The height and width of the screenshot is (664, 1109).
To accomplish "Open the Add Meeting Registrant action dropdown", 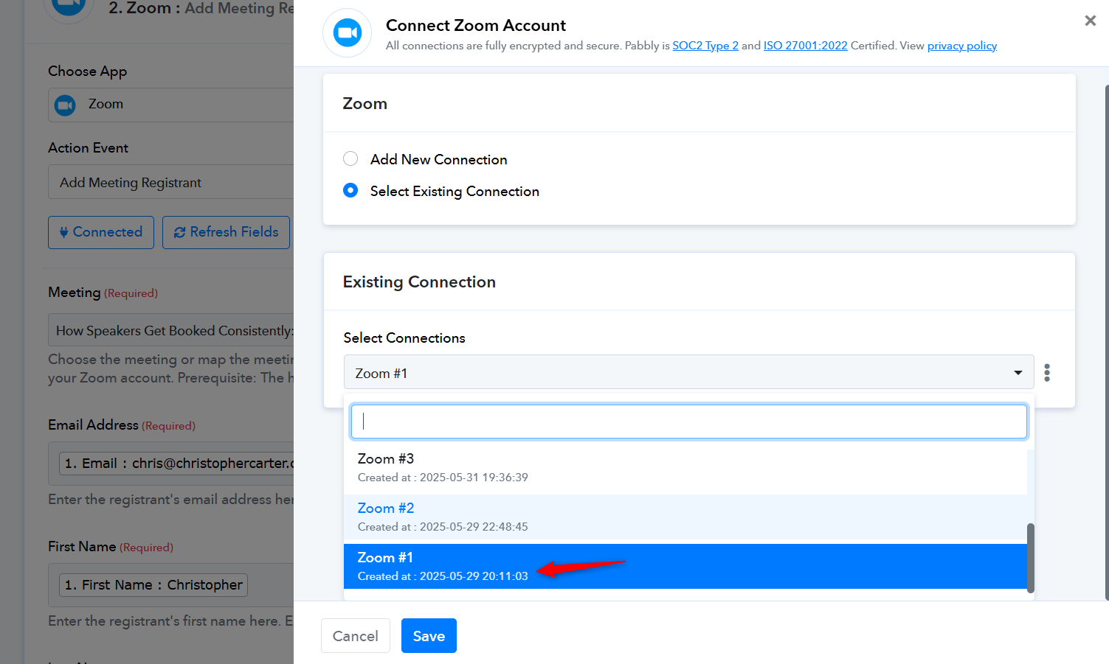I will coord(171,182).
